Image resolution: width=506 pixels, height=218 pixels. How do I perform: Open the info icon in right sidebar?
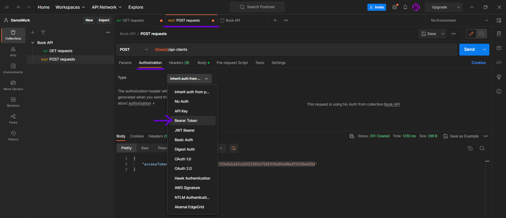coord(499,91)
